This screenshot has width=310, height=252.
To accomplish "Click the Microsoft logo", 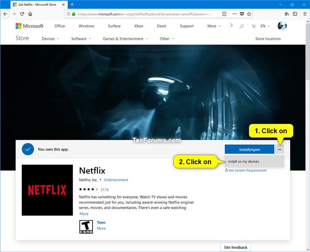I will (x=29, y=26).
